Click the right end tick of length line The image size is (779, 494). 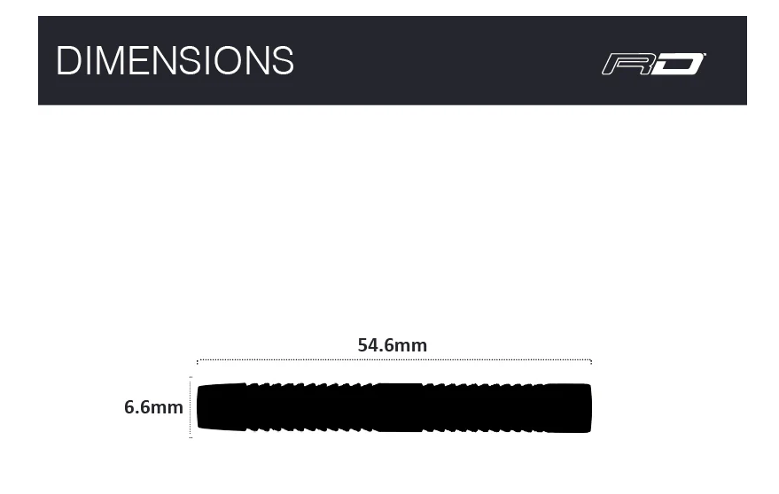tap(590, 362)
